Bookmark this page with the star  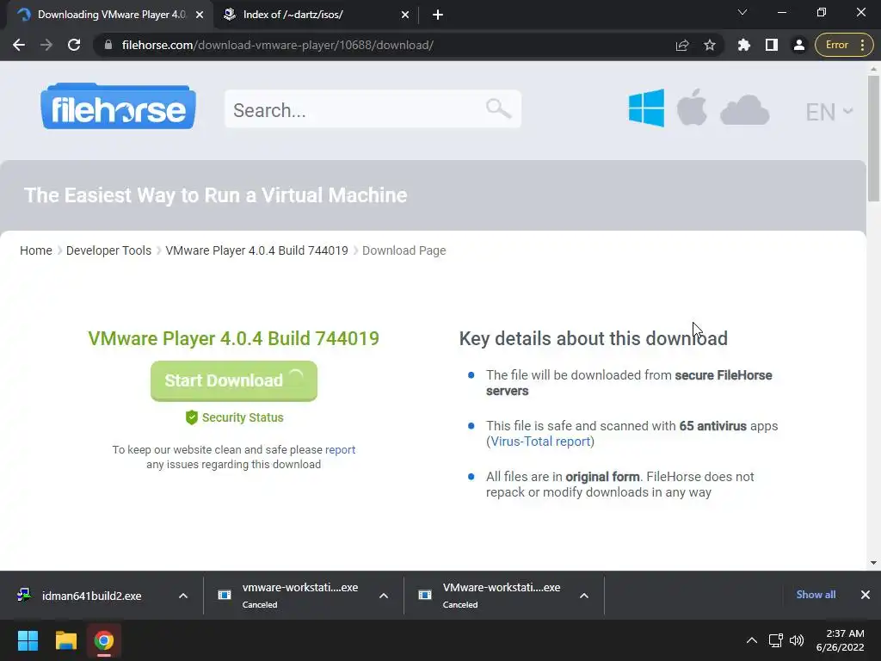[710, 45]
